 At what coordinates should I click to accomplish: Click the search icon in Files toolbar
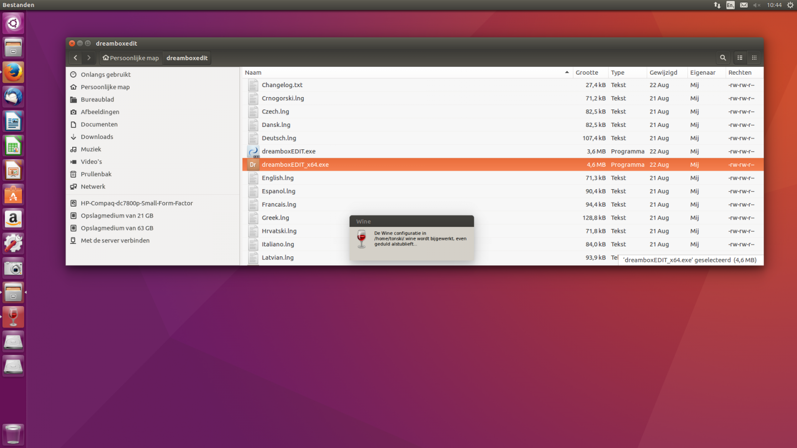723,58
